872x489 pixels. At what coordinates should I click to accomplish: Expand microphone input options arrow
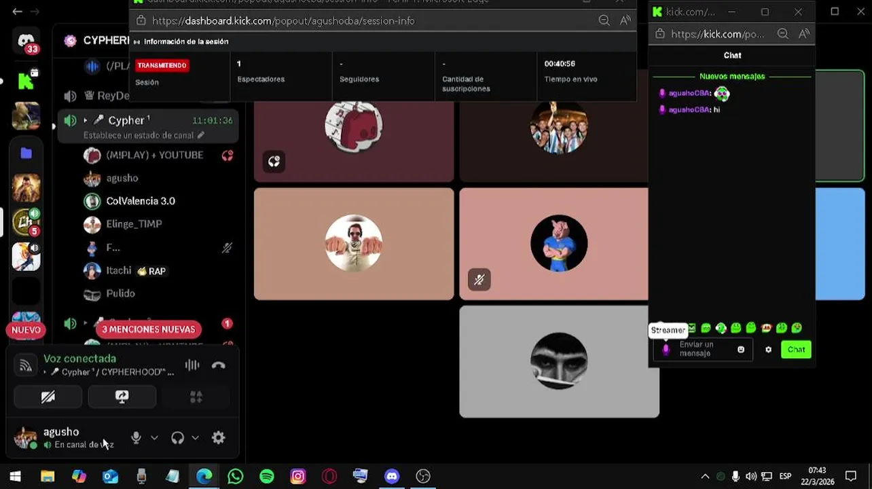click(154, 438)
